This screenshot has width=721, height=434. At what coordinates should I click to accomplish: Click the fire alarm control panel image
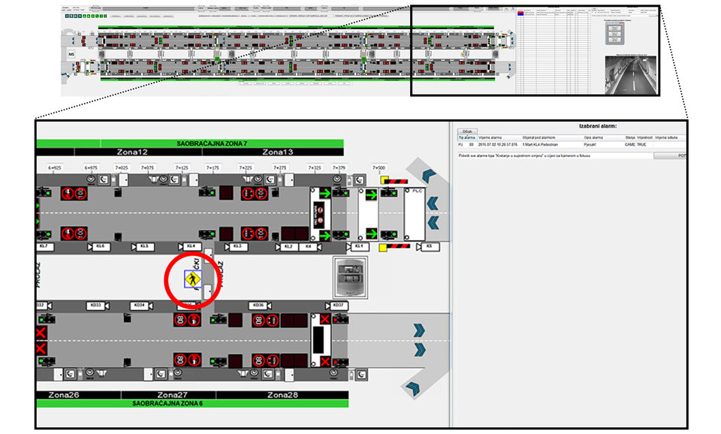[x=350, y=277]
